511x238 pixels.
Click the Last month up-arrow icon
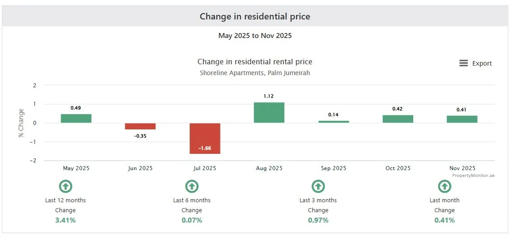click(x=444, y=186)
